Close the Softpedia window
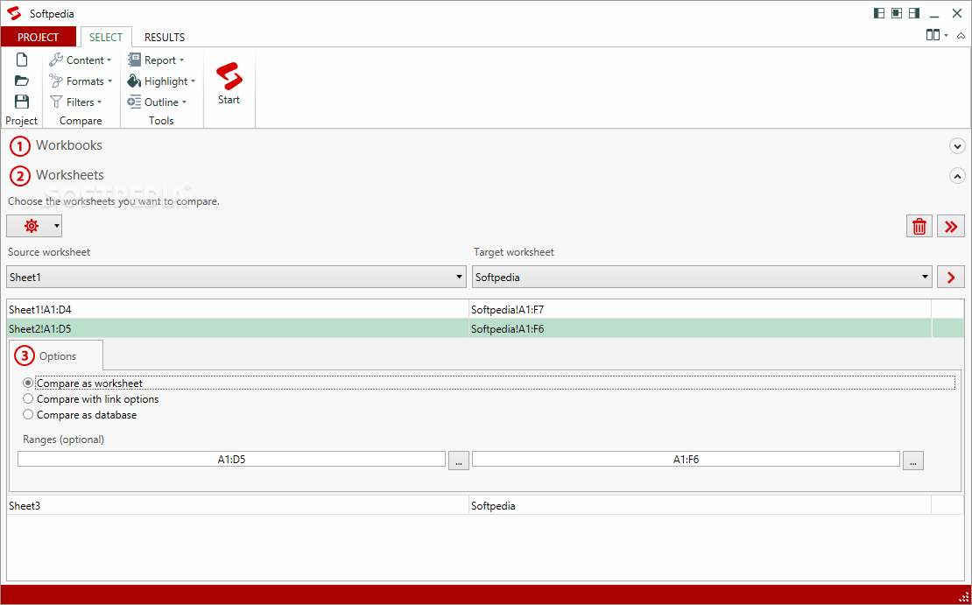Image resolution: width=972 pixels, height=605 pixels. [956, 13]
